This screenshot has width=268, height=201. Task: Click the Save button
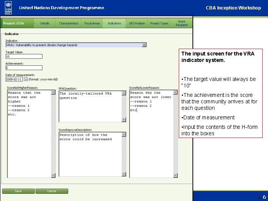[x=18, y=191]
